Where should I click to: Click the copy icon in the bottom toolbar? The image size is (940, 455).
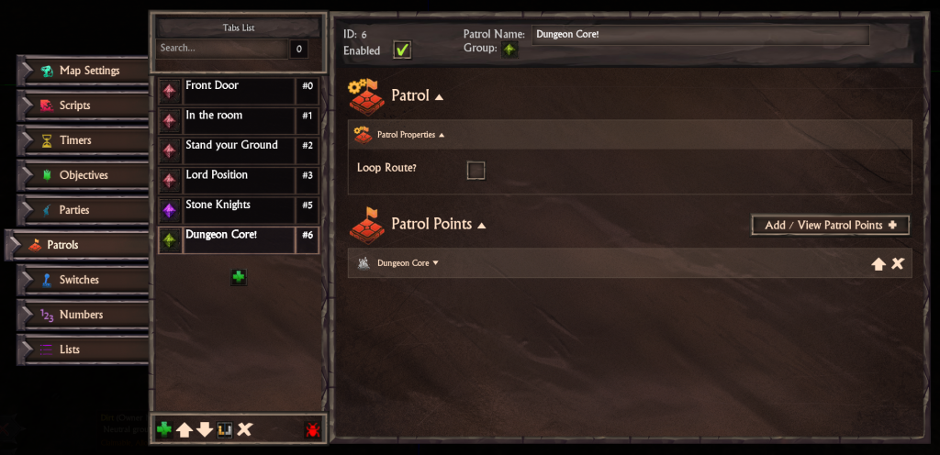point(225,429)
